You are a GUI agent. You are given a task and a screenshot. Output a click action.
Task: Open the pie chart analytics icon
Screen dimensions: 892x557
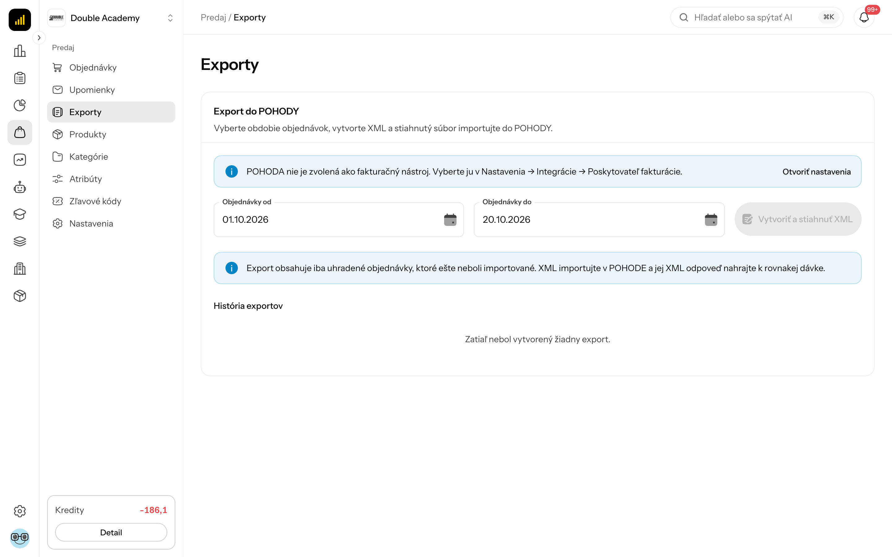click(20, 105)
